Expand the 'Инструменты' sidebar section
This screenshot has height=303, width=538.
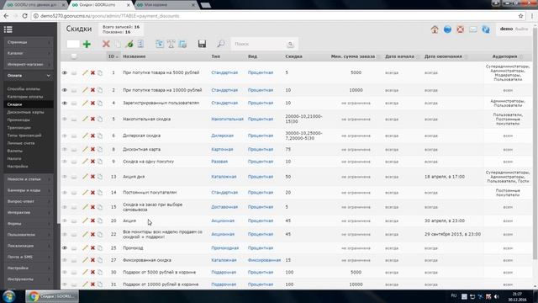click(x=29, y=279)
